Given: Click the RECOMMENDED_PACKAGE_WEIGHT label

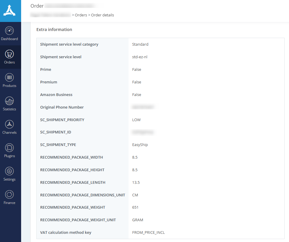Looking at the screenshot, I should [x=73, y=207].
